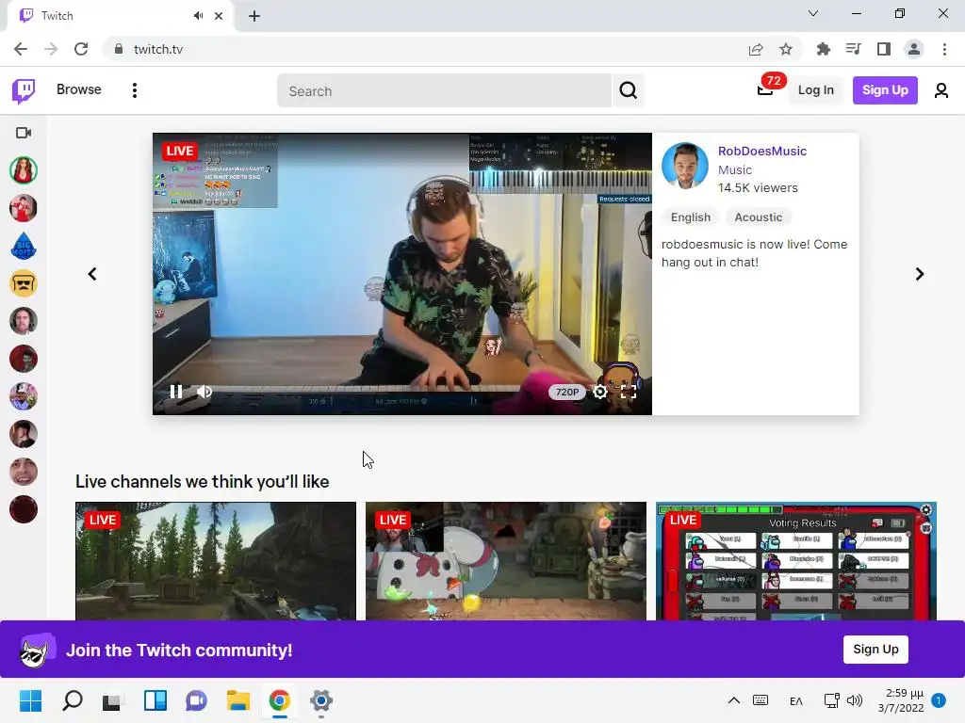
Task: Open the notifications inbox with 72 badge
Action: (765, 89)
